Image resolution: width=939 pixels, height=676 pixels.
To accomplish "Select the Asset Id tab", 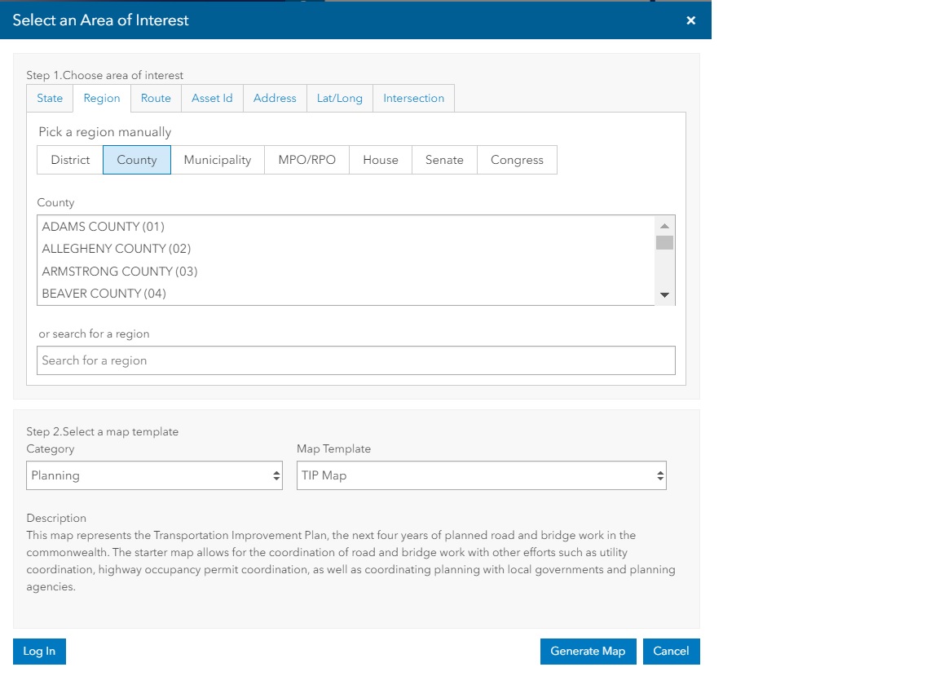I will tap(212, 98).
